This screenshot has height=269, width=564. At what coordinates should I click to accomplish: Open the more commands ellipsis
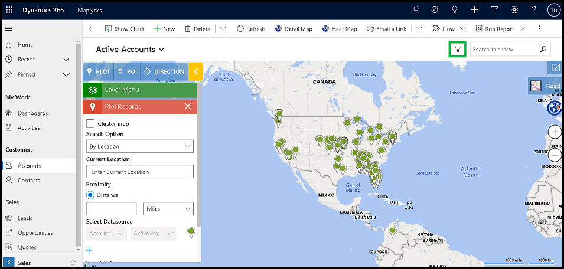coord(539,29)
